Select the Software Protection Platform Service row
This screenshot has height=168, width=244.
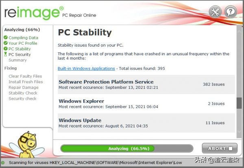click(x=146, y=84)
